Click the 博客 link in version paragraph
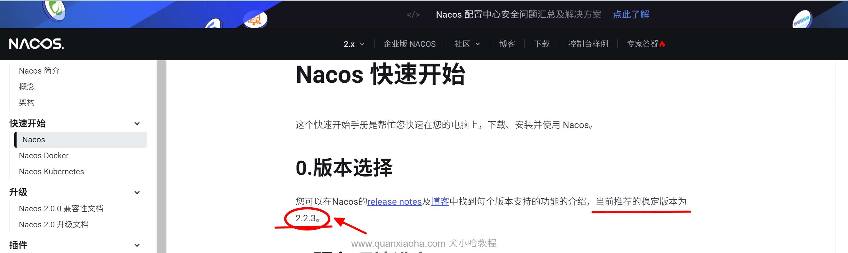 440,202
